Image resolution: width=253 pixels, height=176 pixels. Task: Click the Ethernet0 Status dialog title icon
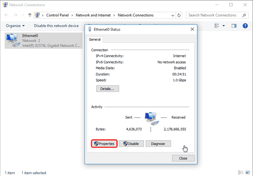point(90,29)
